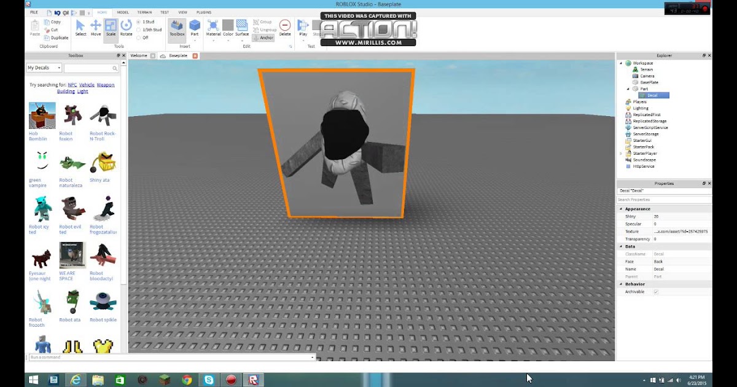Select the Off snap option

pyautogui.click(x=142, y=37)
